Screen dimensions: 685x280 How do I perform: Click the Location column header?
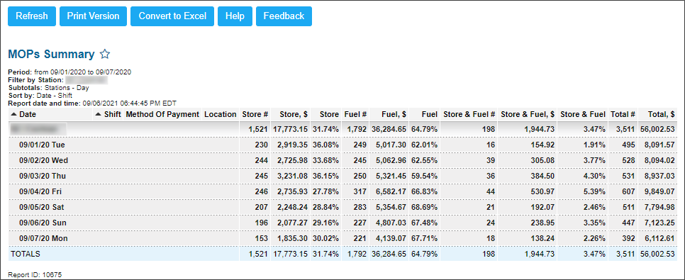[x=220, y=114]
